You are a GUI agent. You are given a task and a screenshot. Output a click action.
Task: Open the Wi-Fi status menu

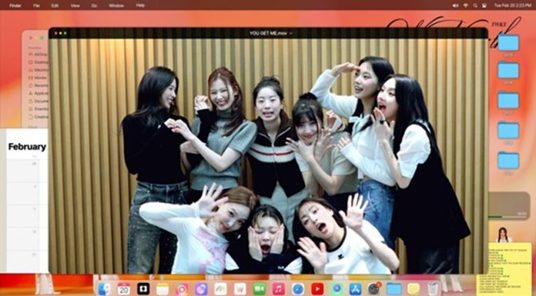click(x=466, y=5)
